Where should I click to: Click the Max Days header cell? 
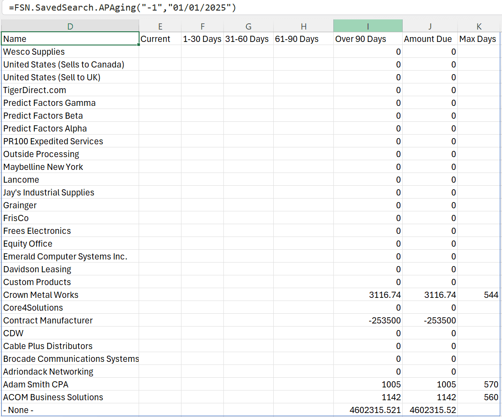click(x=479, y=39)
